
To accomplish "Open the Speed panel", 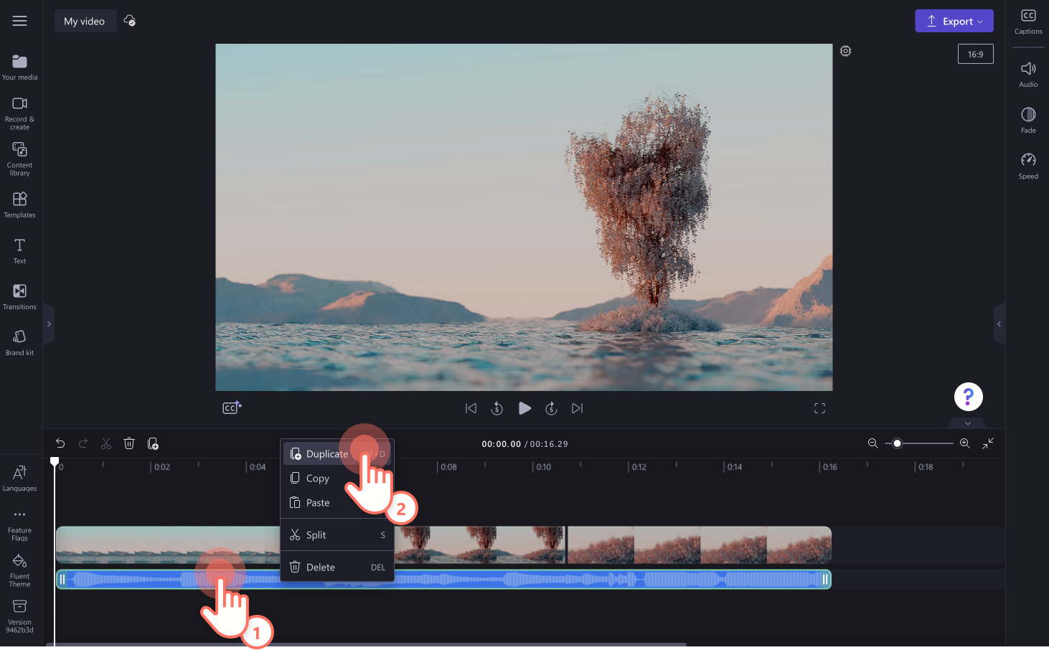I will pyautogui.click(x=1028, y=166).
